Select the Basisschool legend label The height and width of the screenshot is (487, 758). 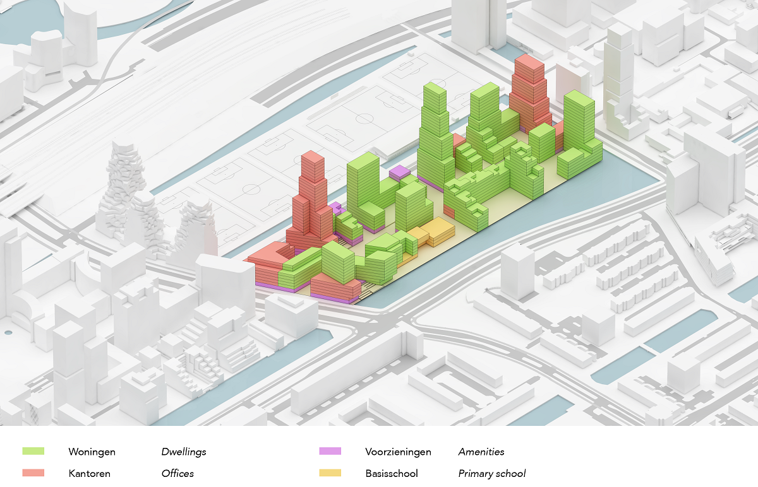point(392,473)
